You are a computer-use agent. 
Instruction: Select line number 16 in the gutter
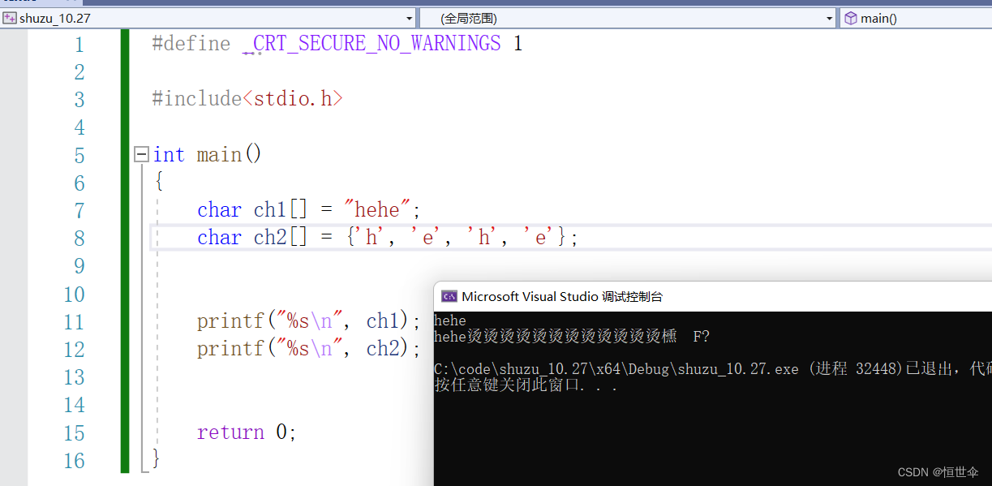click(74, 461)
